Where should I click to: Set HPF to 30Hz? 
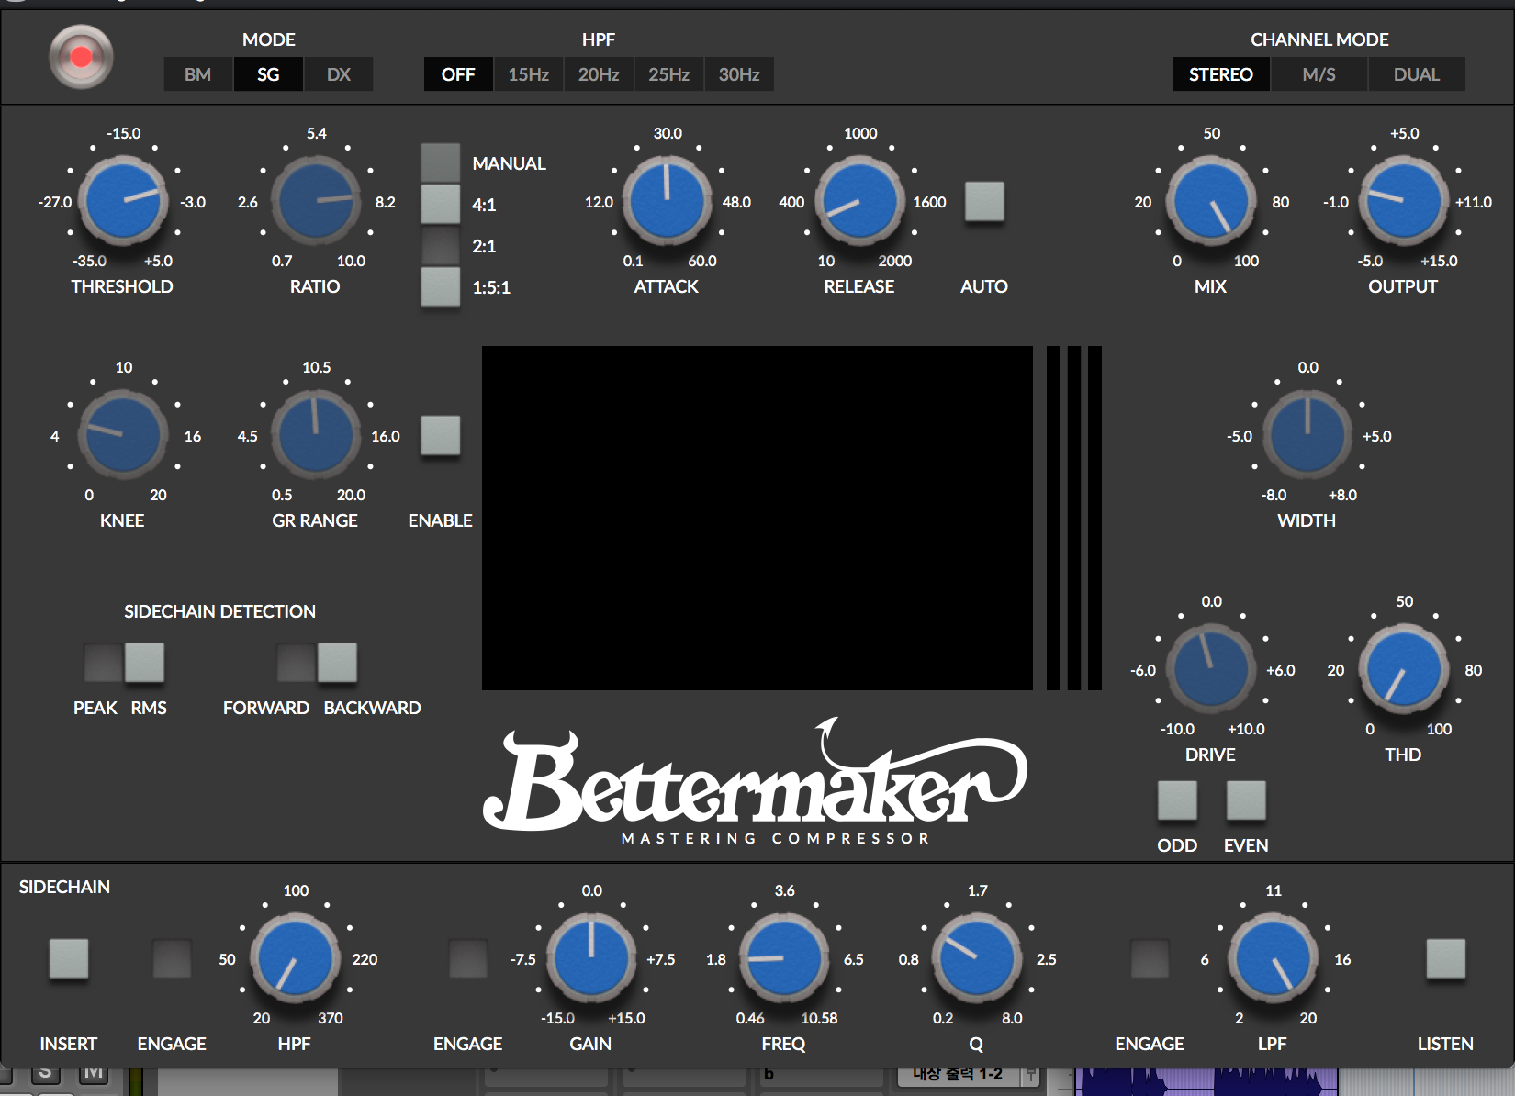(x=739, y=74)
